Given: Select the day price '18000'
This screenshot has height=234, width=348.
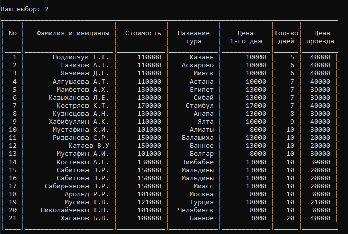Looking at the screenshot, I should (256, 202).
